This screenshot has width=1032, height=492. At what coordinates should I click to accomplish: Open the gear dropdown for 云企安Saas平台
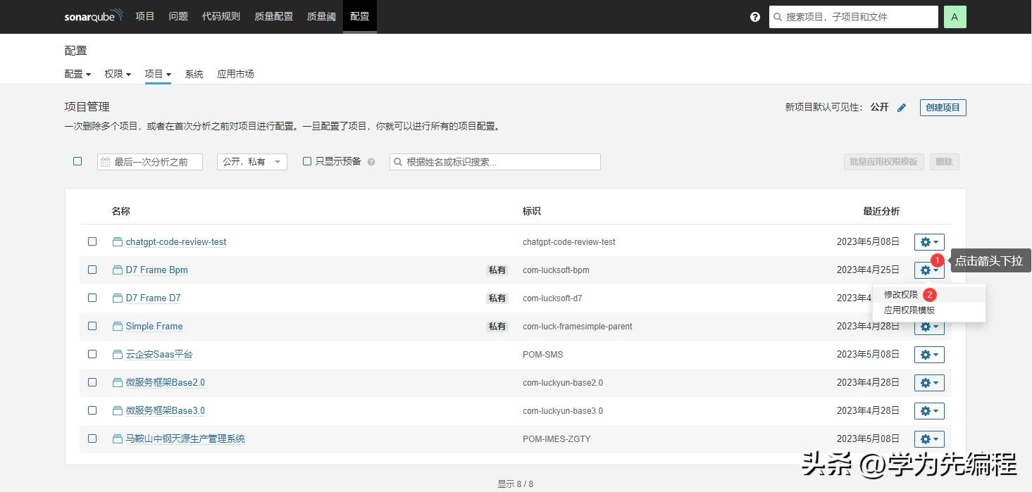tap(928, 354)
